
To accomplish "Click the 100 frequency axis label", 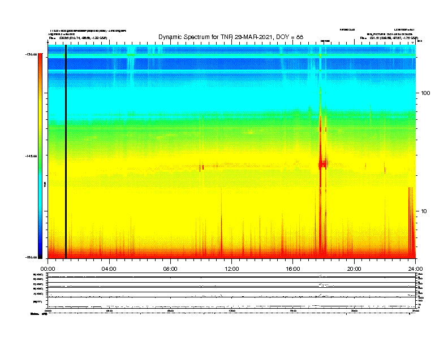I will click(425, 93).
